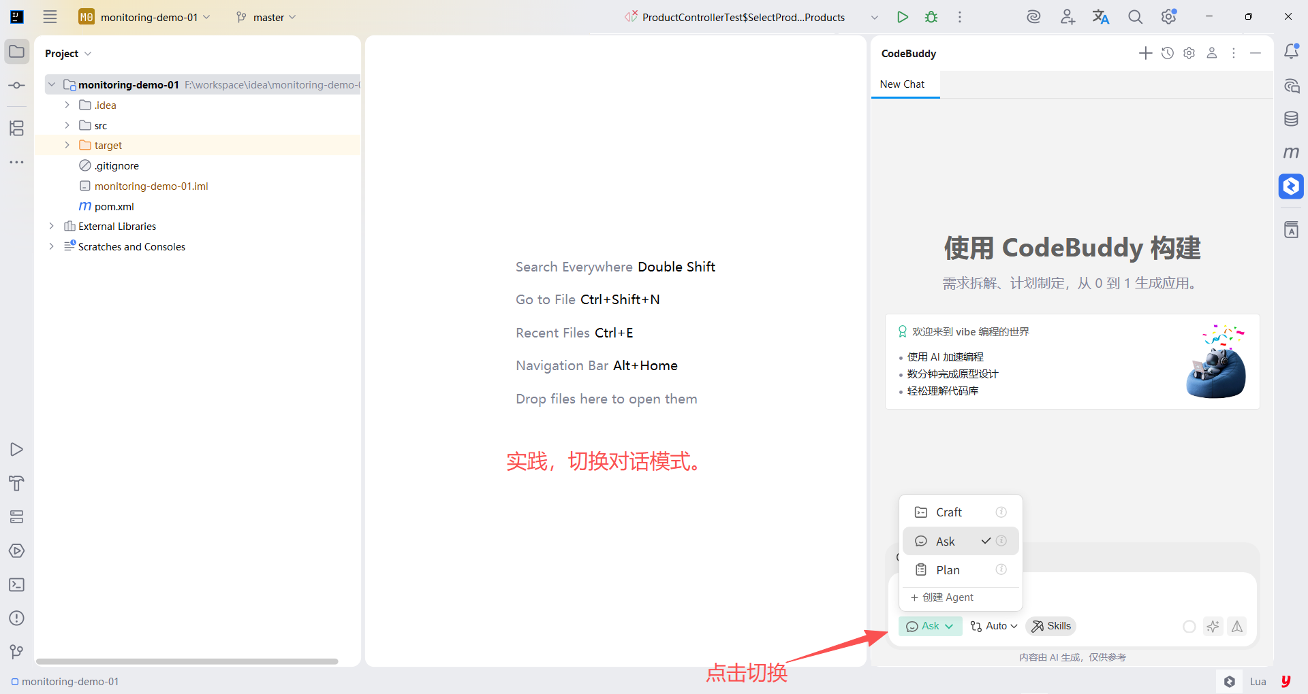Click the send message button
Viewport: 1308px width, 694px height.
pyautogui.click(x=1237, y=627)
